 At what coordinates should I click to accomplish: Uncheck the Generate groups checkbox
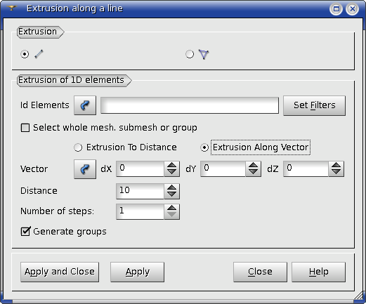tap(25, 232)
